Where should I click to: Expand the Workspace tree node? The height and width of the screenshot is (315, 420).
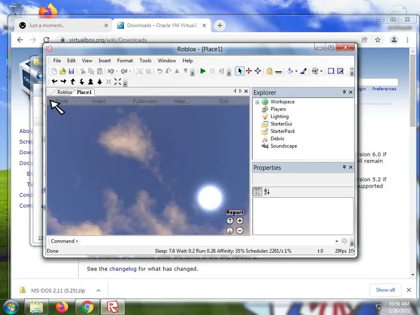click(257, 102)
